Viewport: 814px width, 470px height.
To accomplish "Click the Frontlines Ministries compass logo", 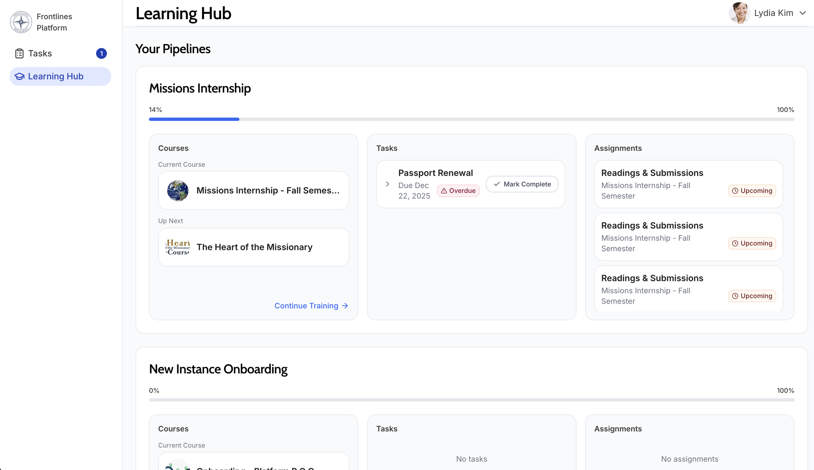I will coord(21,22).
